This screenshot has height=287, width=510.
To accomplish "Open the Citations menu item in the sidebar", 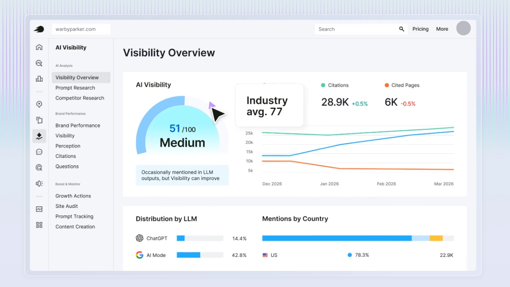I will [x=66, y=156].
